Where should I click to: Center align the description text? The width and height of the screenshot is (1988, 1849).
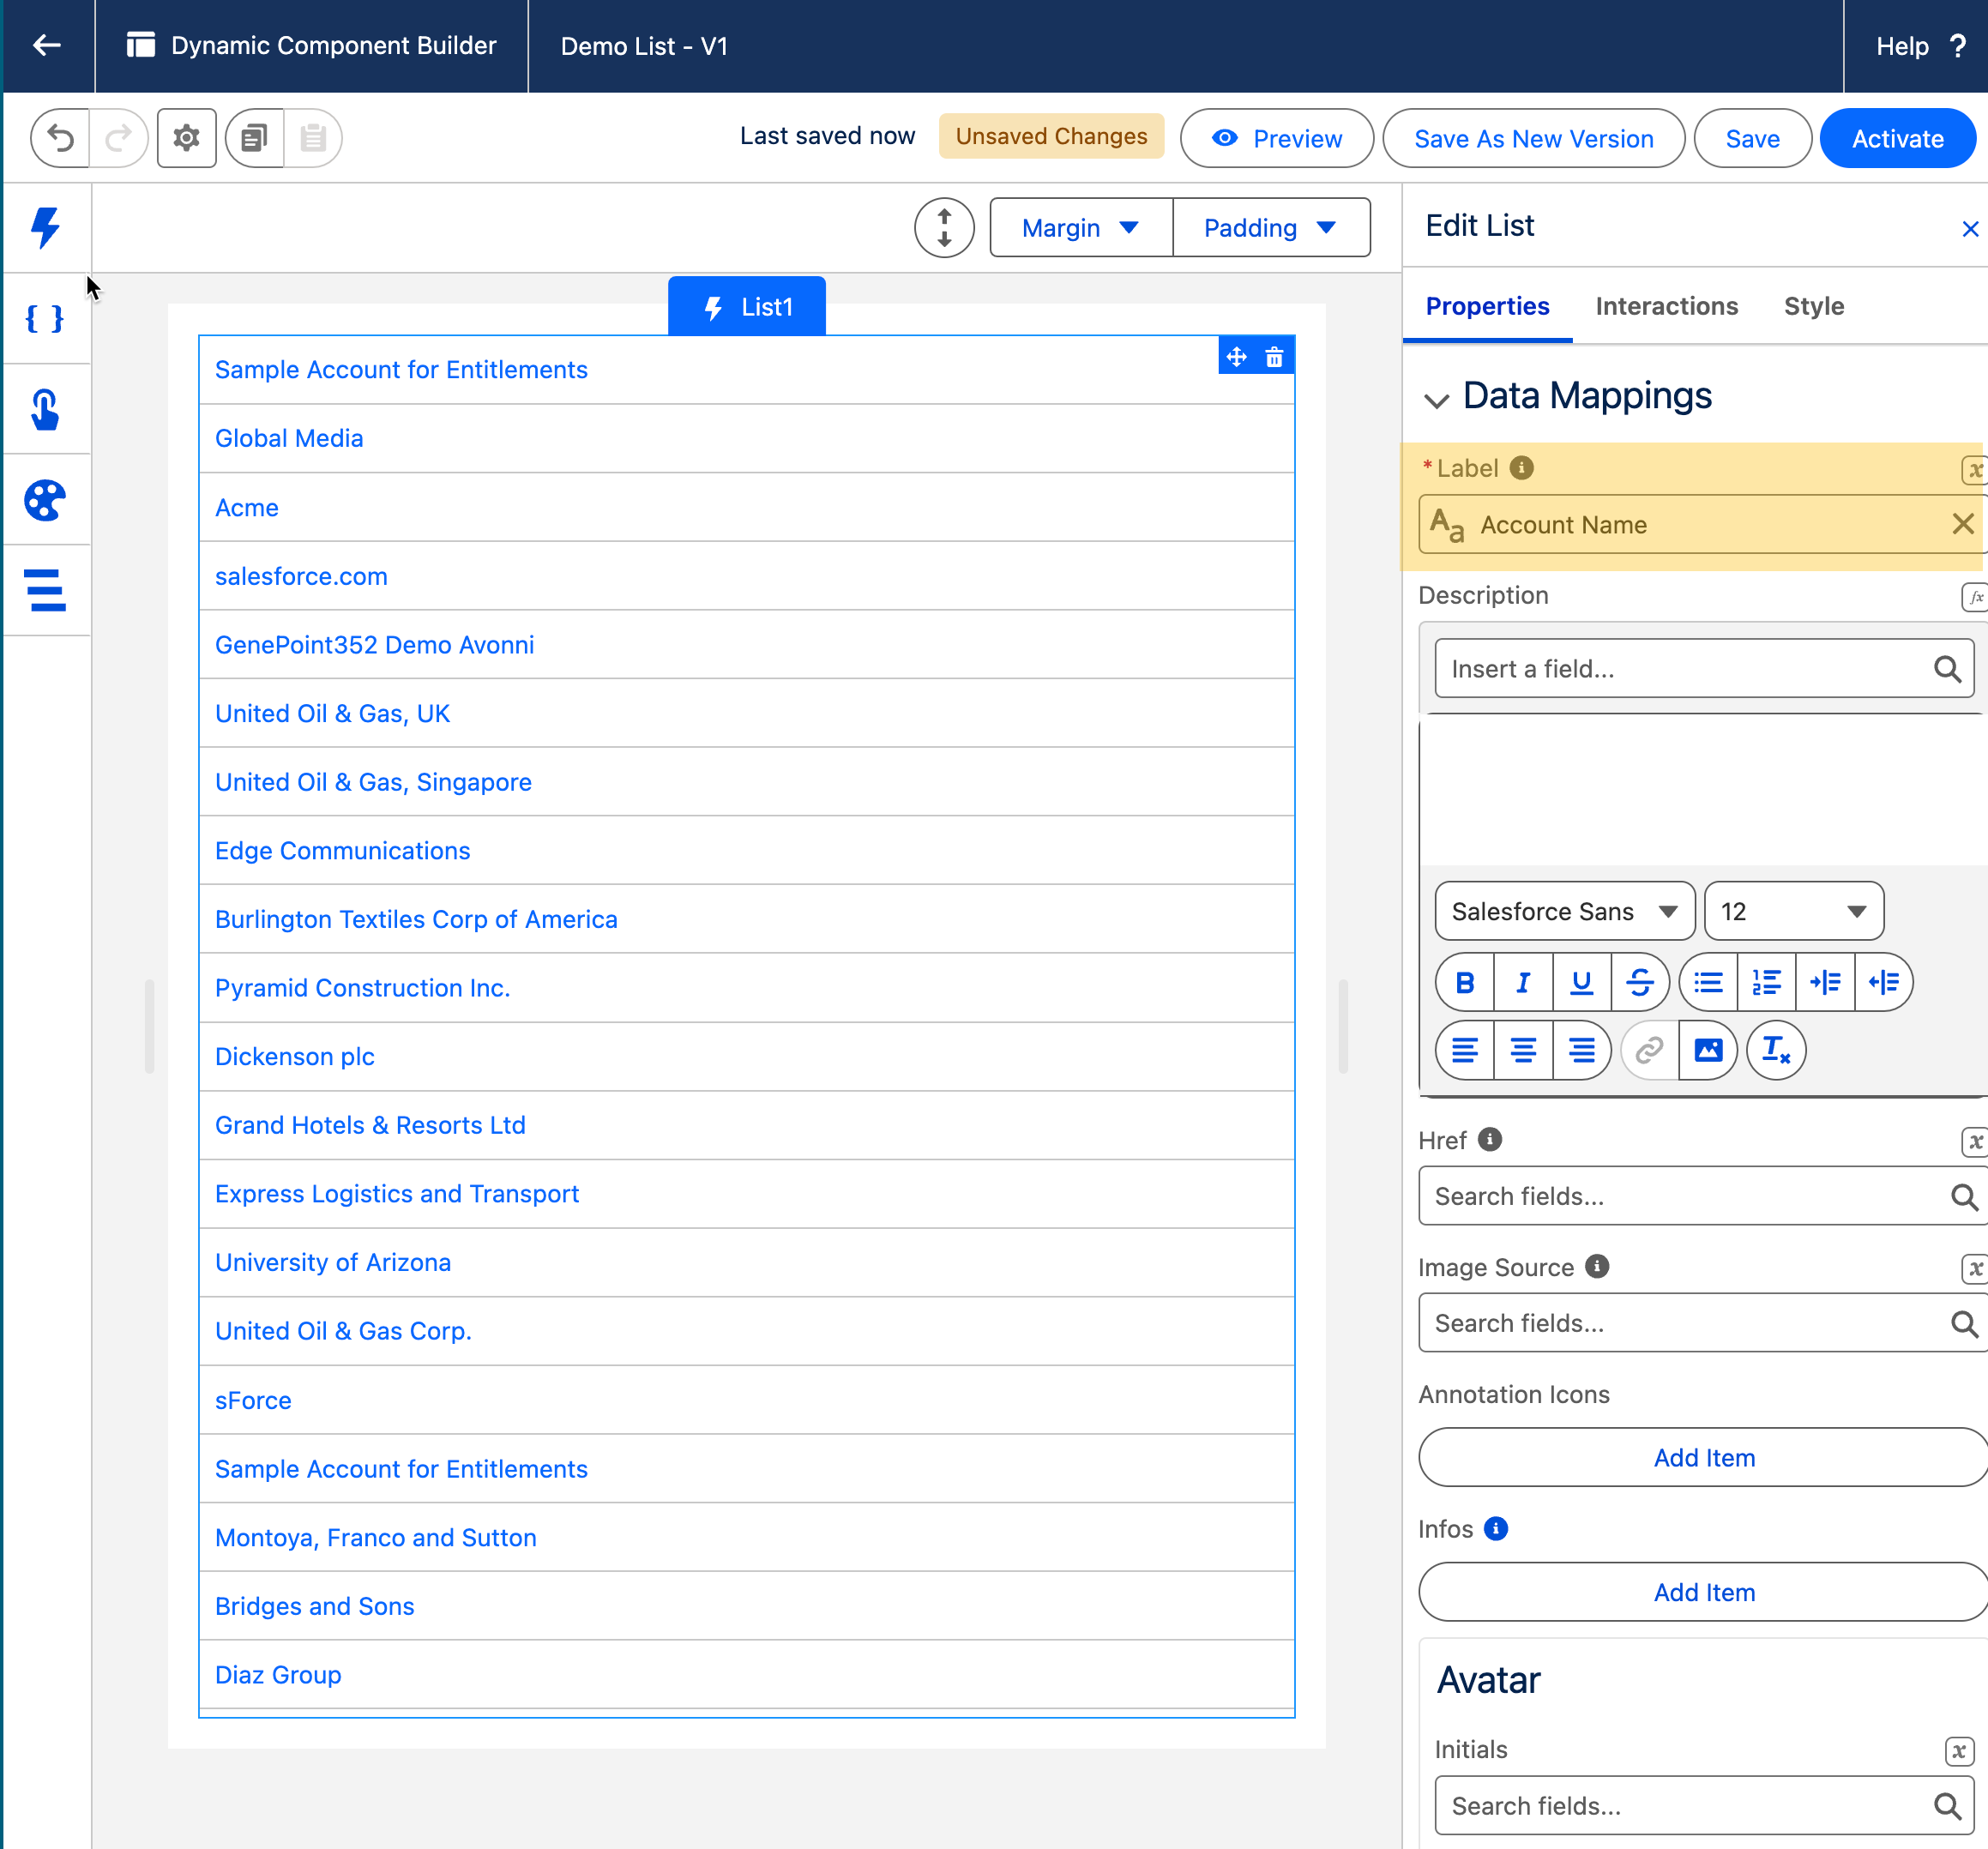point(1523,1051)
